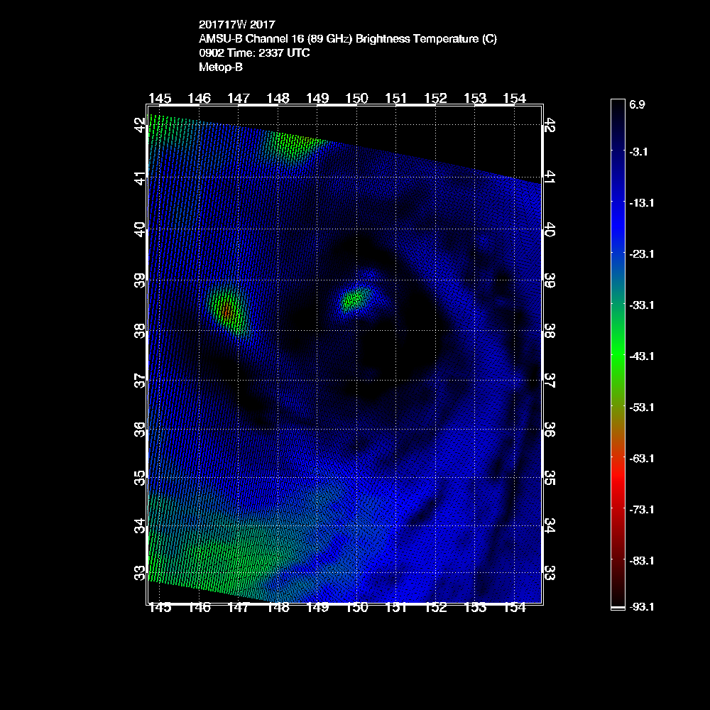Click longitude label "152" on the top axis

click(x=436, y=98)
